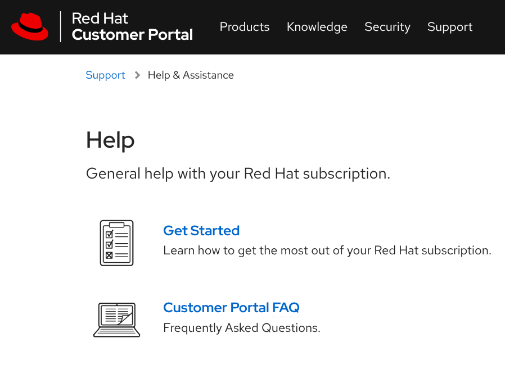This screenshot has height=365, width=505.
Task: Click the breadcrumb chevron separator
Action: pos(137,75)
